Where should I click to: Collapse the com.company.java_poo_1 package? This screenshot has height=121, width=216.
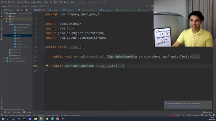coord(9,25)
